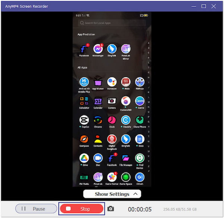Open FoneLab Mirror in App Prediction row
This screenshot has height=218, width=224.
tap(126, 49)
